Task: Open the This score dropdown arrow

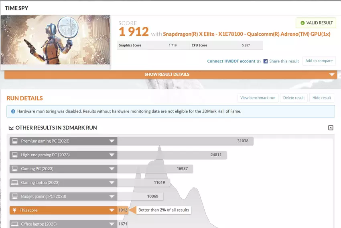Action: tap(112, 210)
